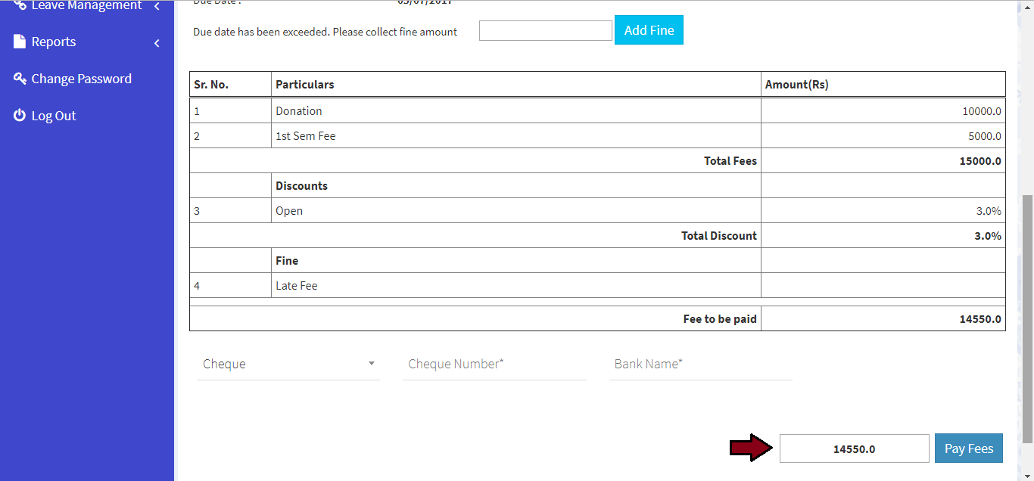Click the Leave Management sidebar icon
The image size is (1034, 481).
click(x=20, y=5)
